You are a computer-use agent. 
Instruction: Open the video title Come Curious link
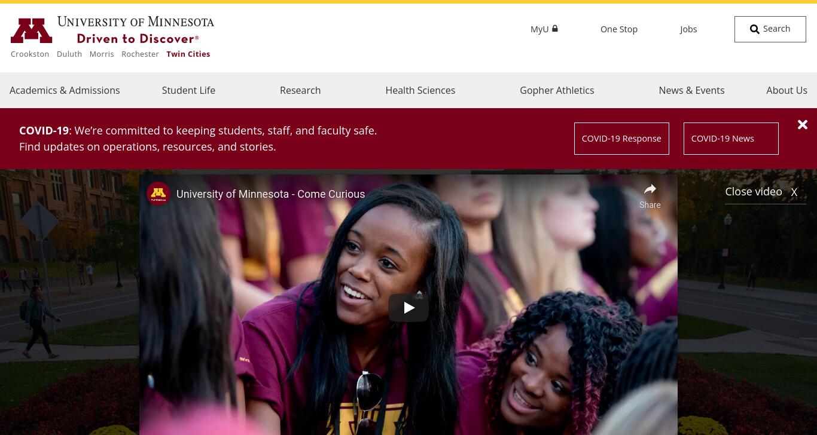click(x=270, y=194)
